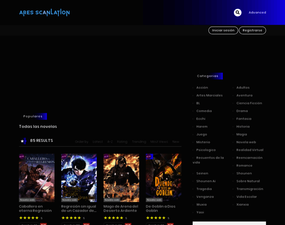Open Mago de Arena del Desierto Ardiente cover

coord(121,178)
